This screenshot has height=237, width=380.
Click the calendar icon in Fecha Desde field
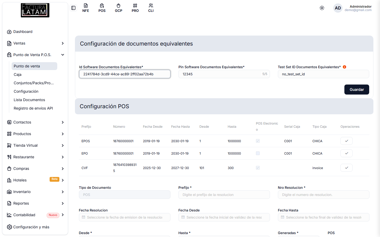[183, 217]
